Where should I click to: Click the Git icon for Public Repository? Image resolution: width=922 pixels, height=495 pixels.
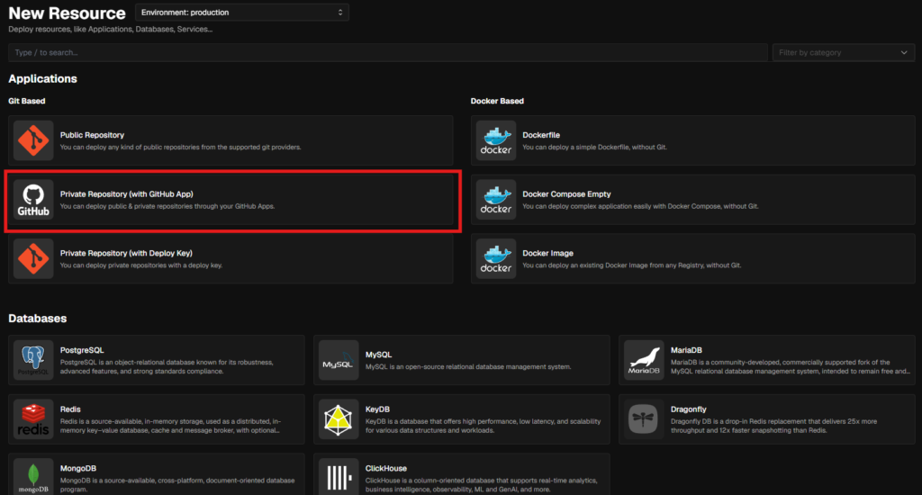click(x=33, y=140)
